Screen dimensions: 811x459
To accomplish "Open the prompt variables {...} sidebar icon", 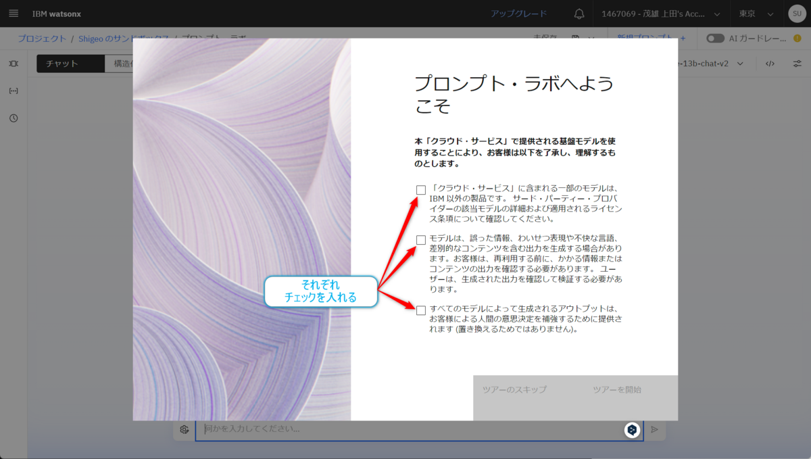I will click(x=14, y=91).
